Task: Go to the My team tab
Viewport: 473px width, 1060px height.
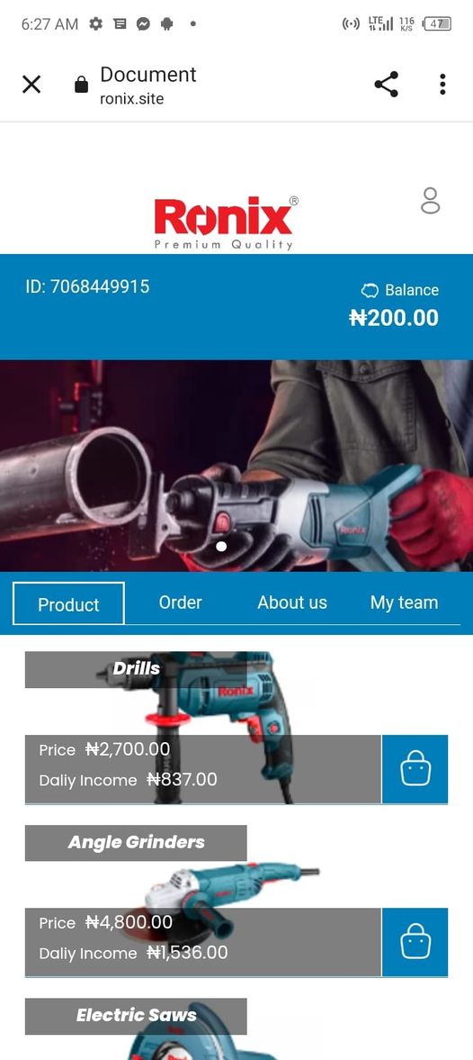Action: tap(404, 602)
